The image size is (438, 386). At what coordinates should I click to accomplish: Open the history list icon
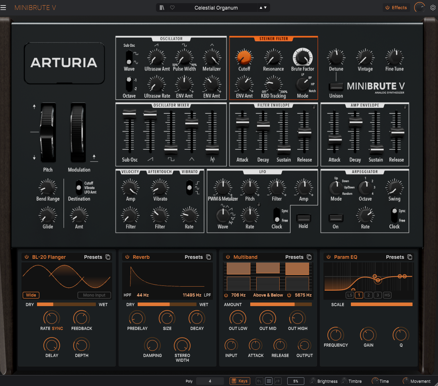click(x=269, y=381)
